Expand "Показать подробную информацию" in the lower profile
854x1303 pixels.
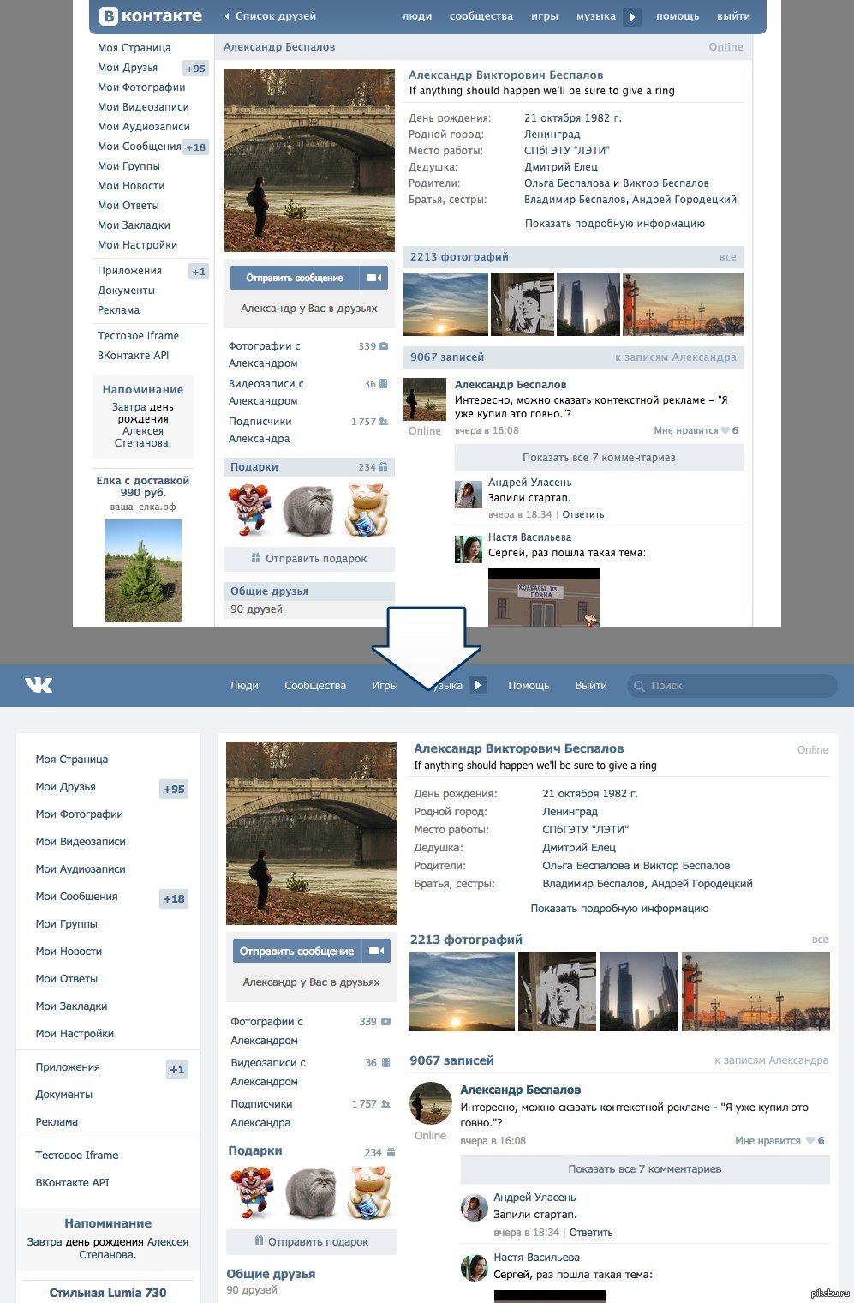click(619, 908)
